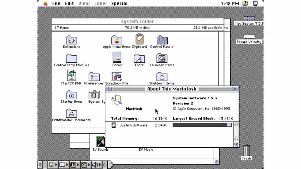Open the Apple menu
This screenshot has width=301, height=169.
coord(45,3)
